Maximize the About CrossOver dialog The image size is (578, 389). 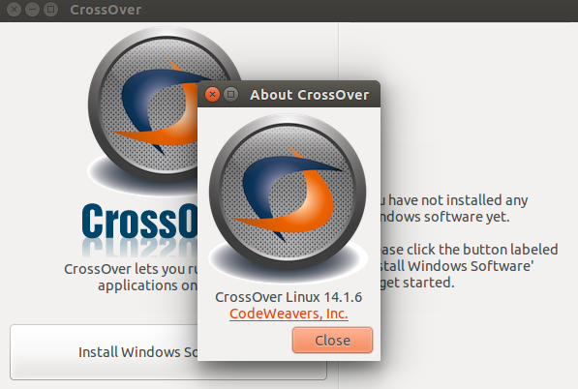(231, 95)
